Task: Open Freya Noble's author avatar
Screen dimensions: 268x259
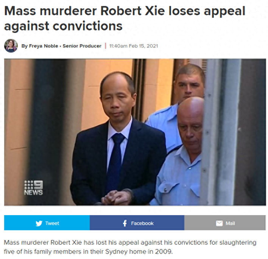Action: pos(11,46)
